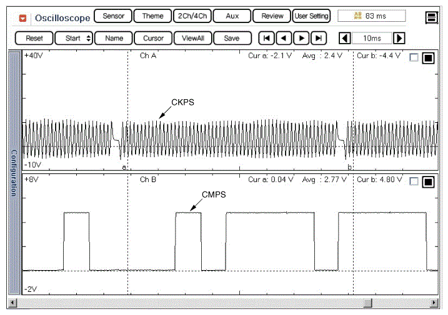This screenshot has height=315, width=448.
Task: Toggle the Ch B empty checkbox
Action: [414, 182]
